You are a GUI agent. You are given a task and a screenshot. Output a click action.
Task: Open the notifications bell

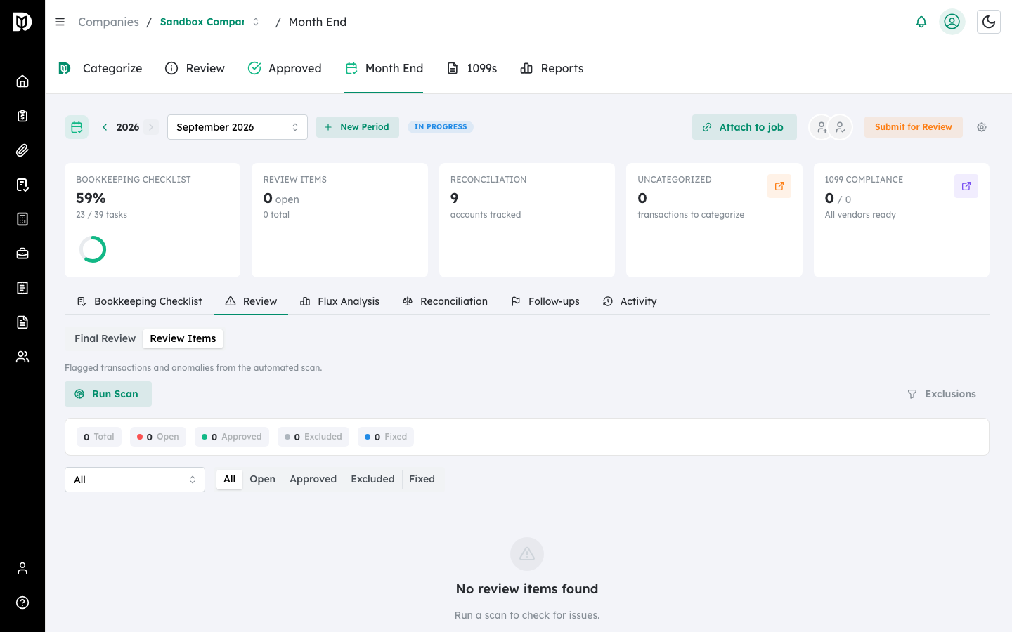(x=921, y=22)
